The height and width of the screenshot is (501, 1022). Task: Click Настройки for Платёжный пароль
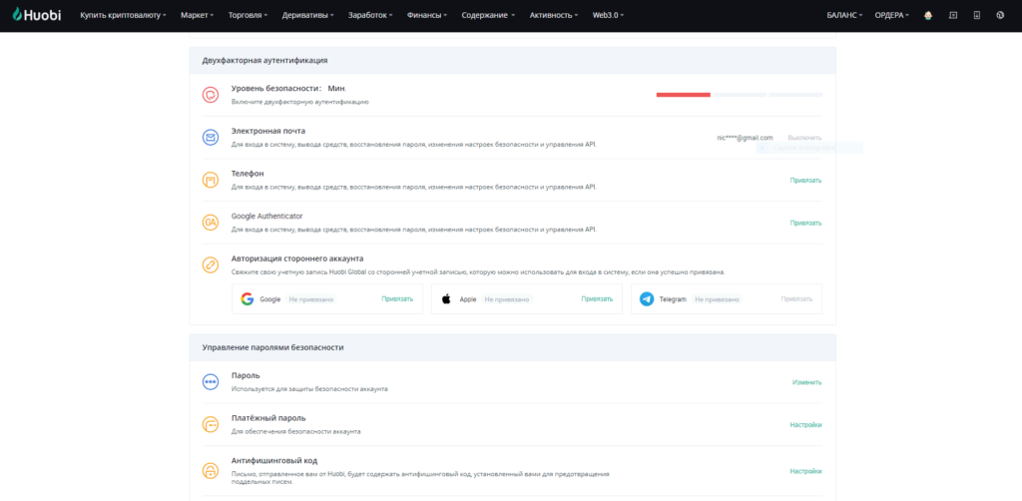click(805, 425)
